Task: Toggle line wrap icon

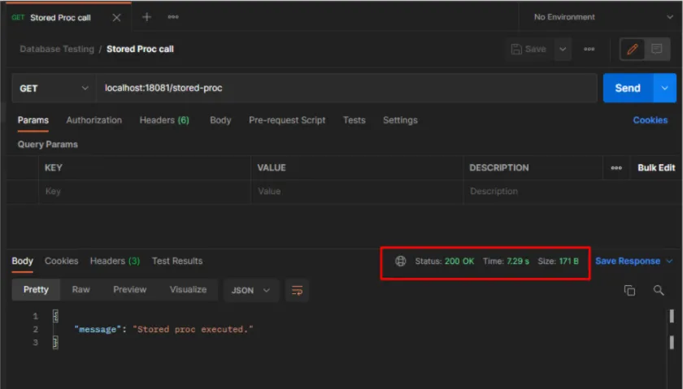Action: [x=297, y=290]
